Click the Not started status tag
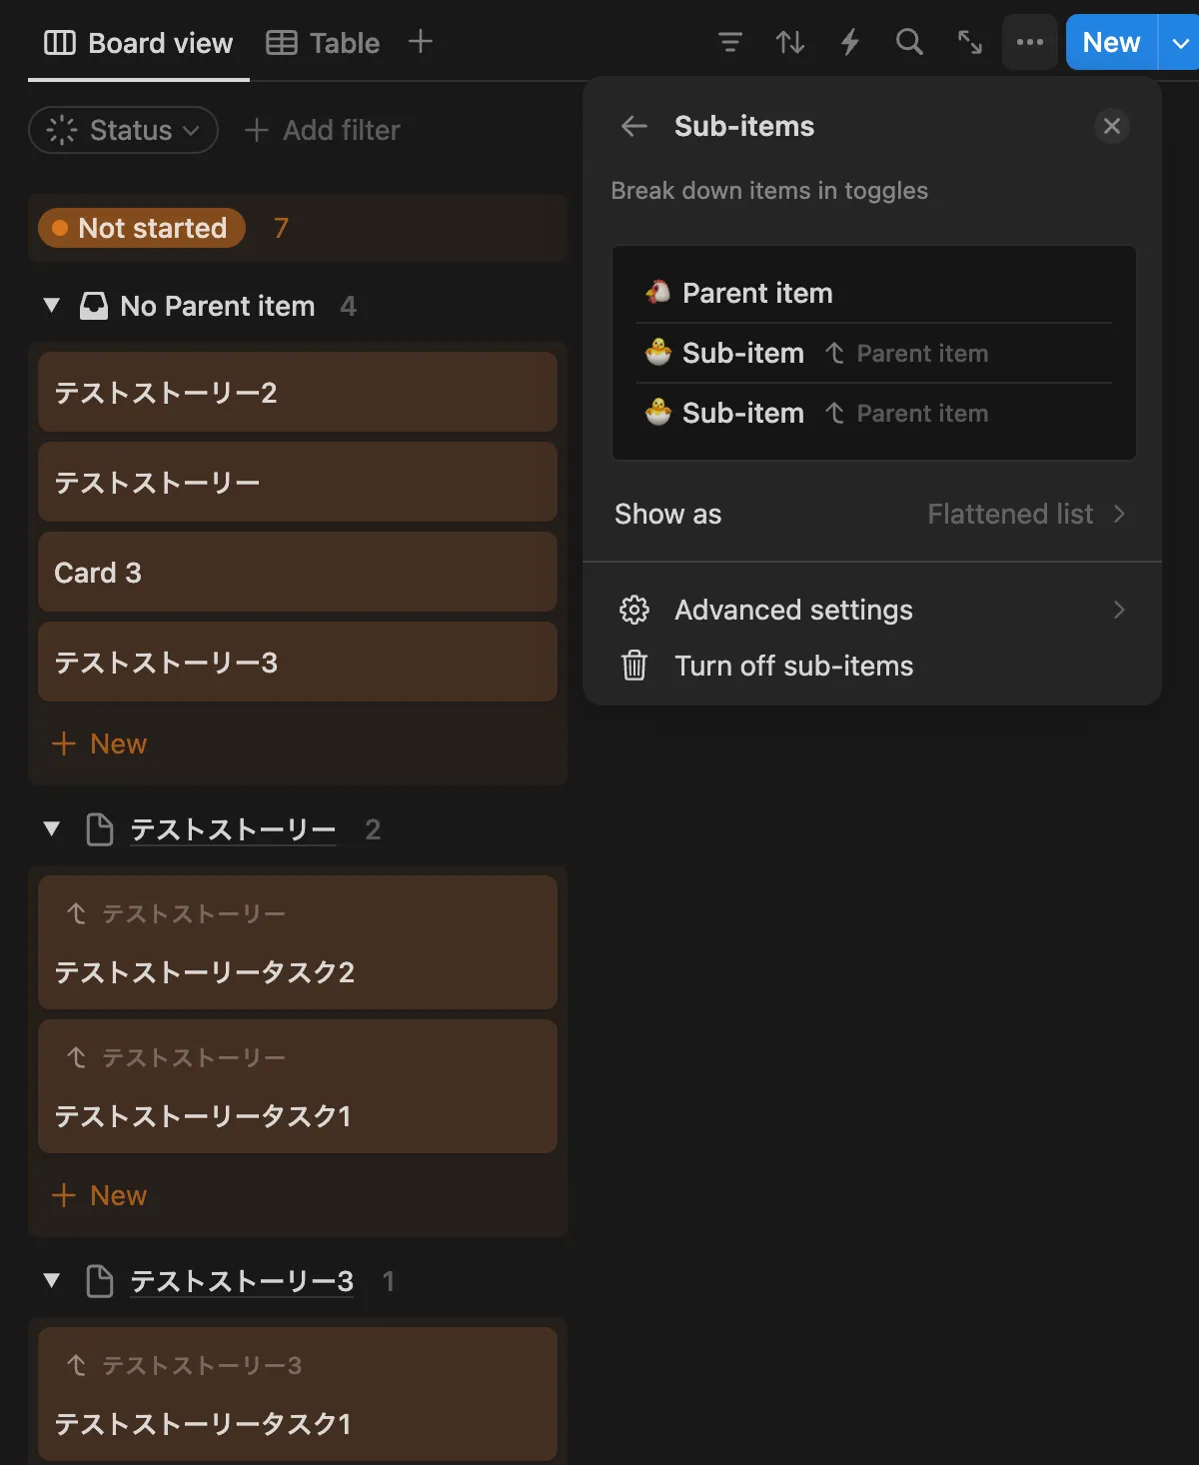 [x=142, y=228]
